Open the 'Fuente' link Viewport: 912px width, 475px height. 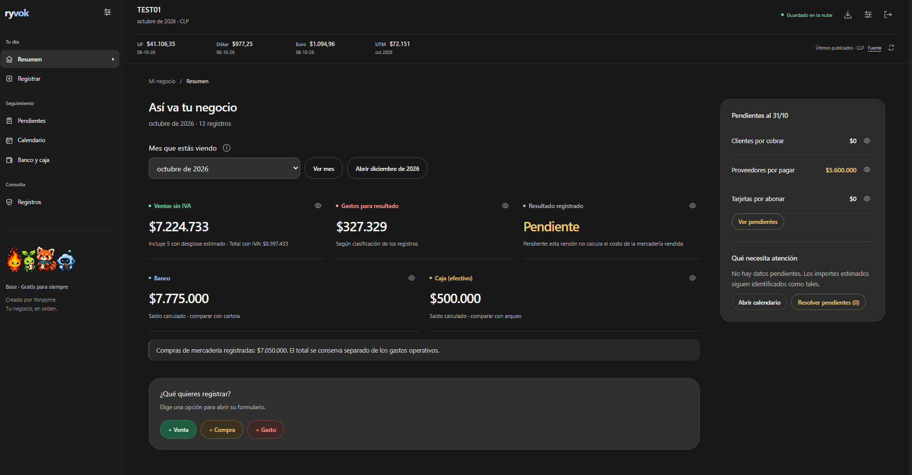[x=874, y=48]
